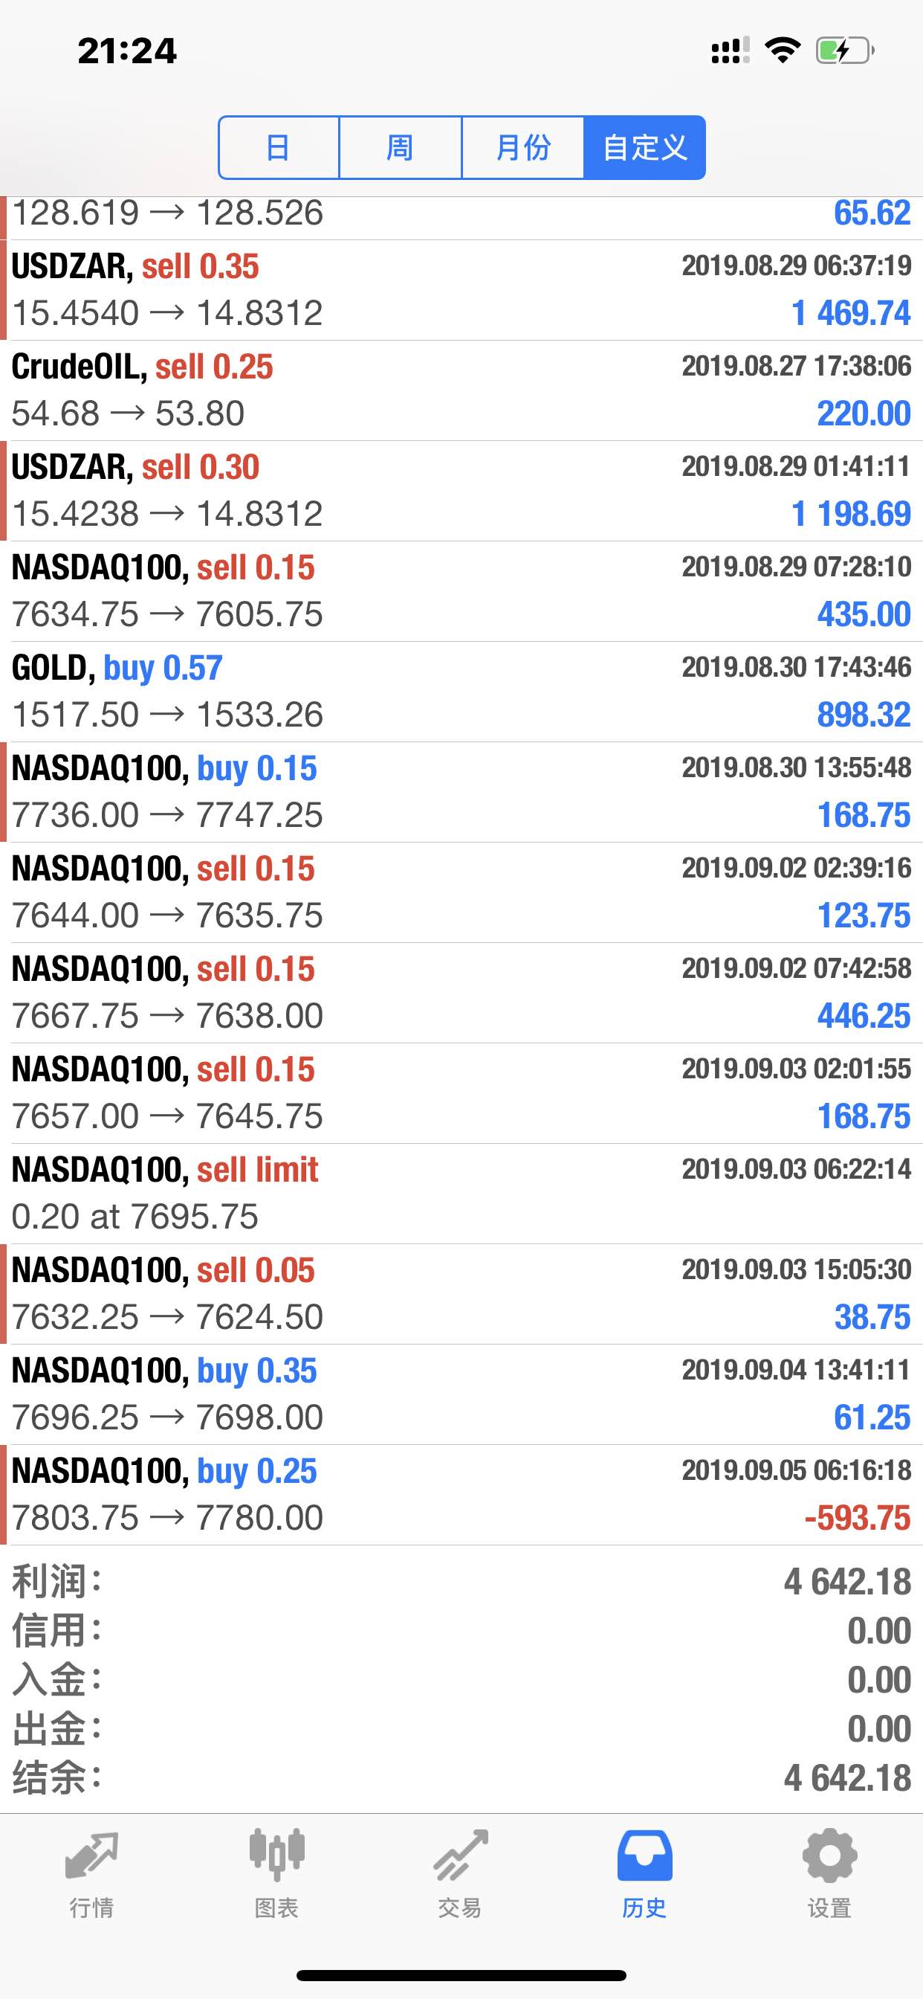The height and width of the screenshot is (1999, 923).
Task: Open the USDZAR sell 0.30 trade row
Action: [x=461, y=490]
